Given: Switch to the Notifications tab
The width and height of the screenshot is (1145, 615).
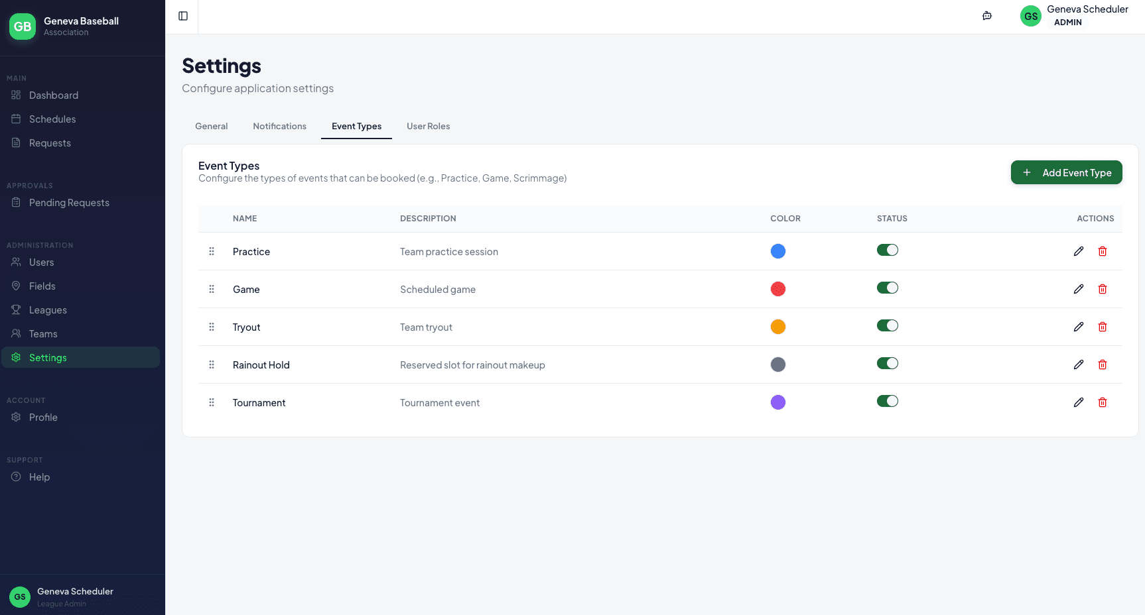Looking at the screenshot, I should (x=279, y=126).
